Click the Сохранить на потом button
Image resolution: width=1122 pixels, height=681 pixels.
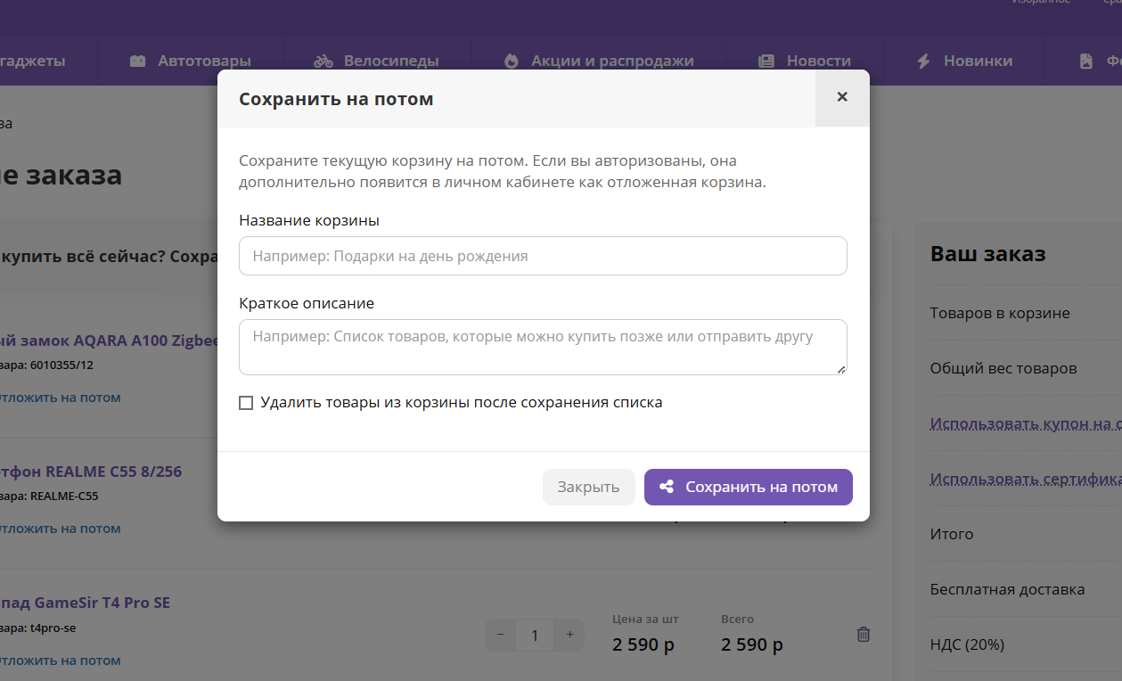tap(748, 488)
